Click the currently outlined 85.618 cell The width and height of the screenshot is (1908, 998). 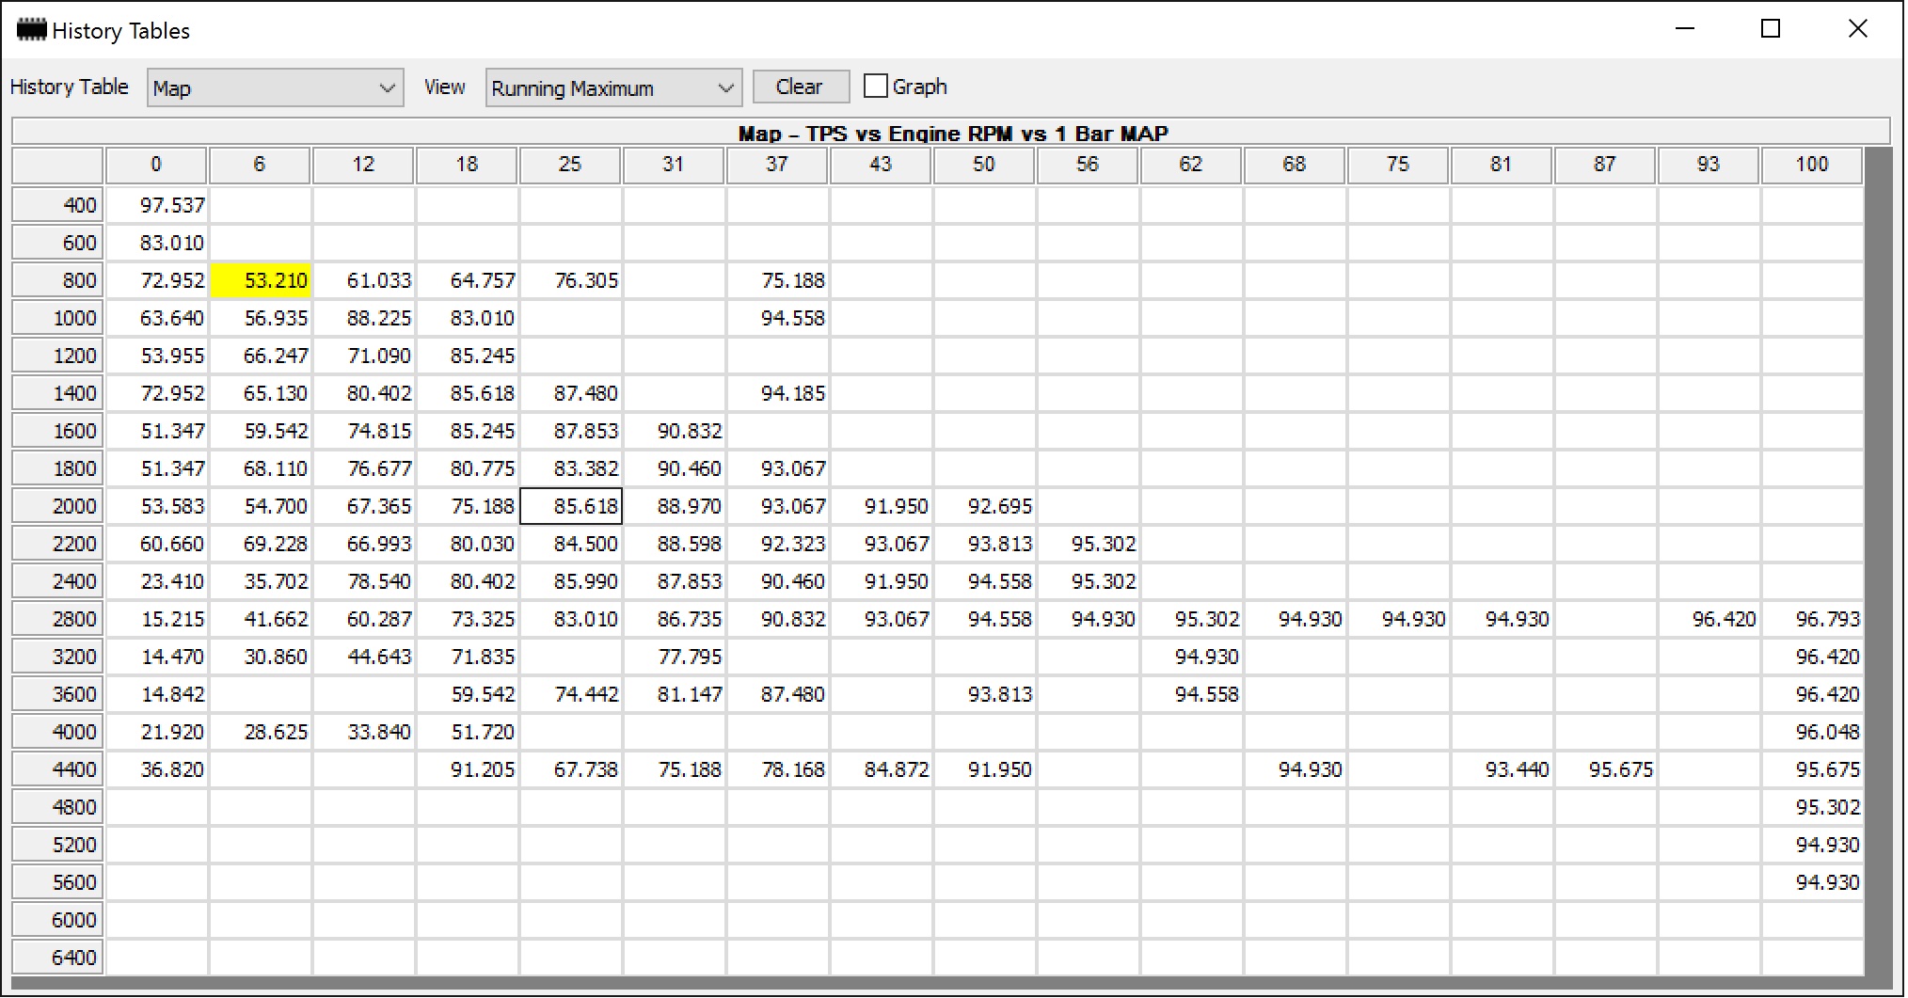(x=571, y=506)
